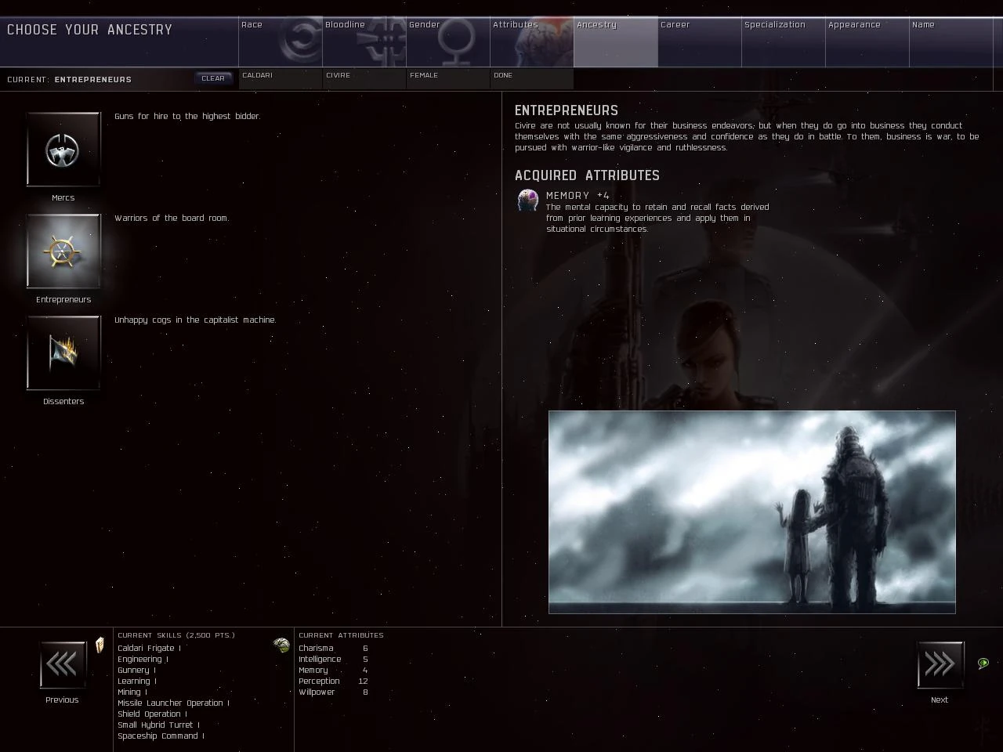This screenshot has height=752, width=1003.
Task: Click the Perception attribute row
Action: click(333, 681)
